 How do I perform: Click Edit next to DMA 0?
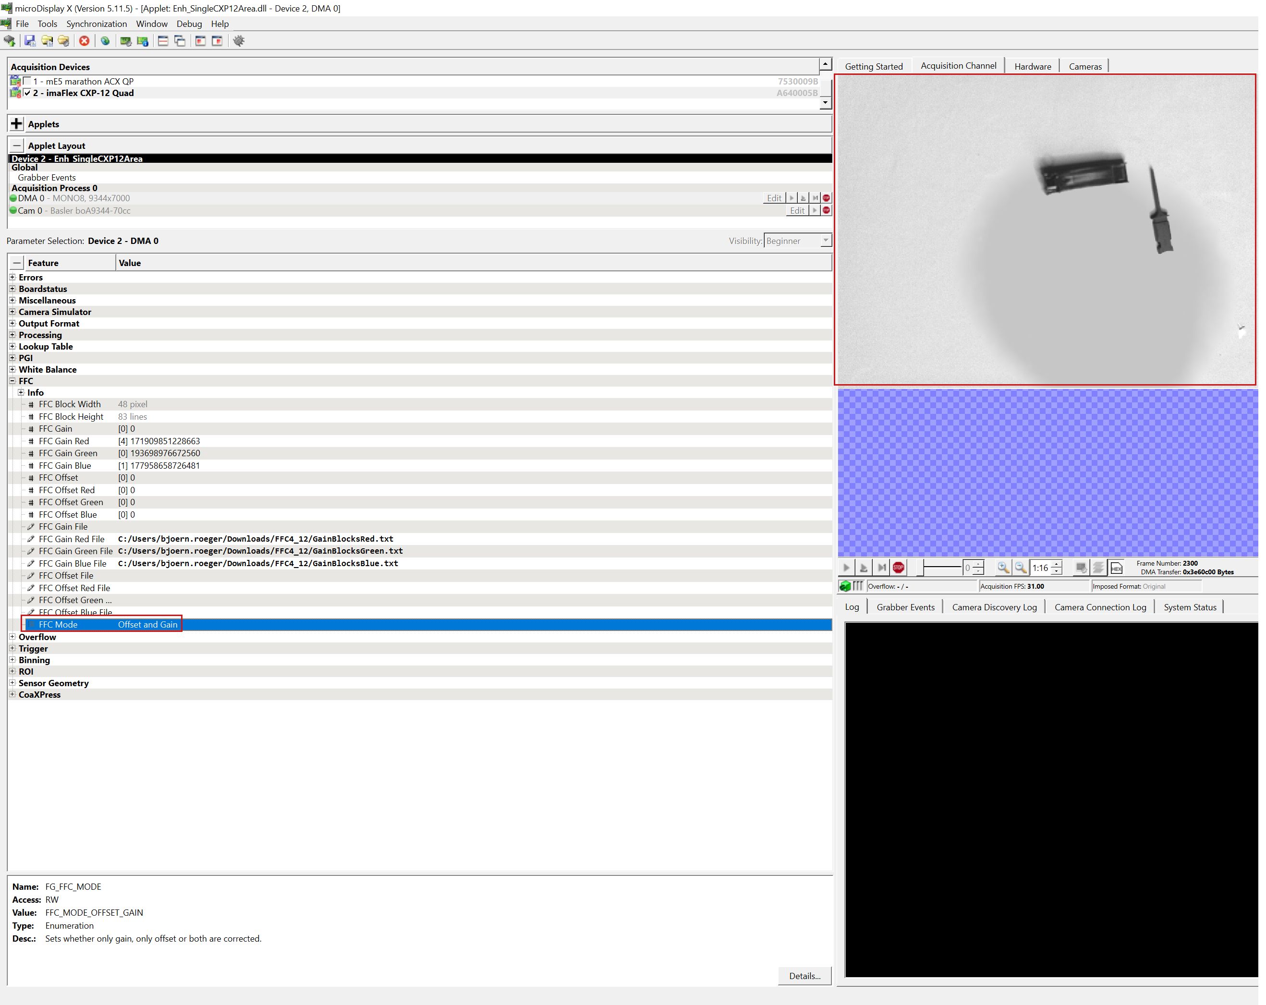tap(774, 198)
